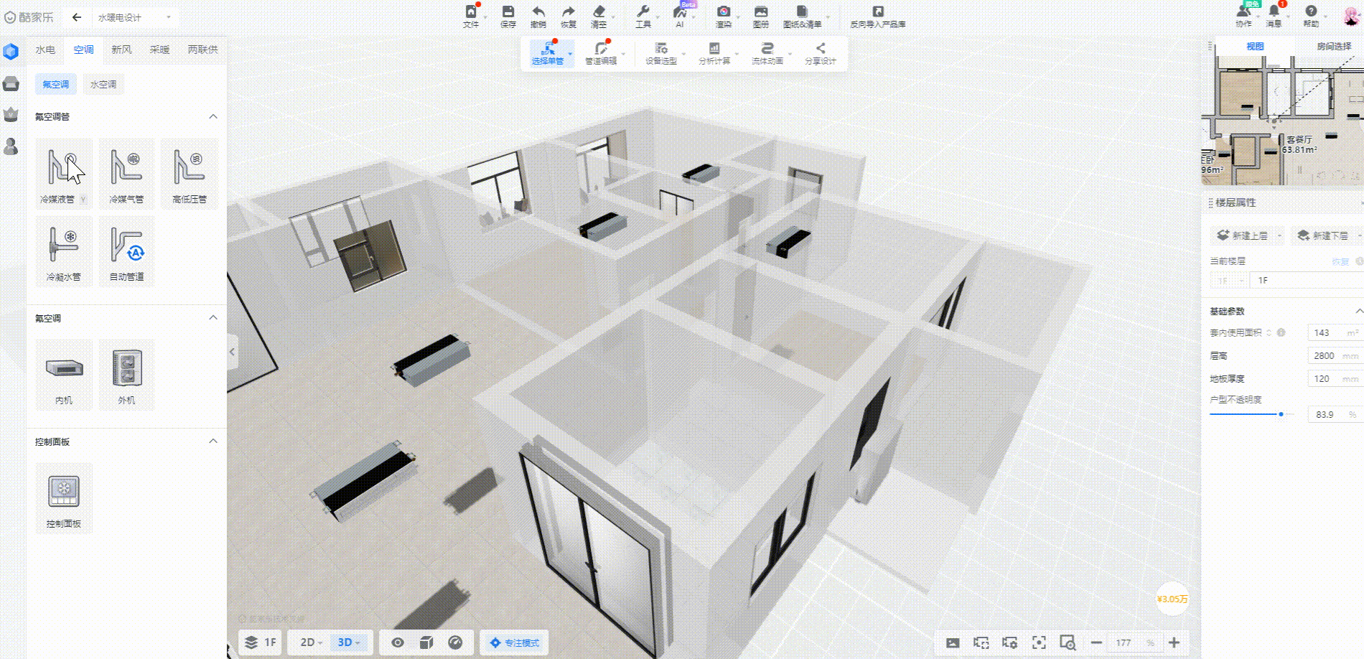
Task: Select the 自动管道 auto pipe tool
Action: coord(126,250)
